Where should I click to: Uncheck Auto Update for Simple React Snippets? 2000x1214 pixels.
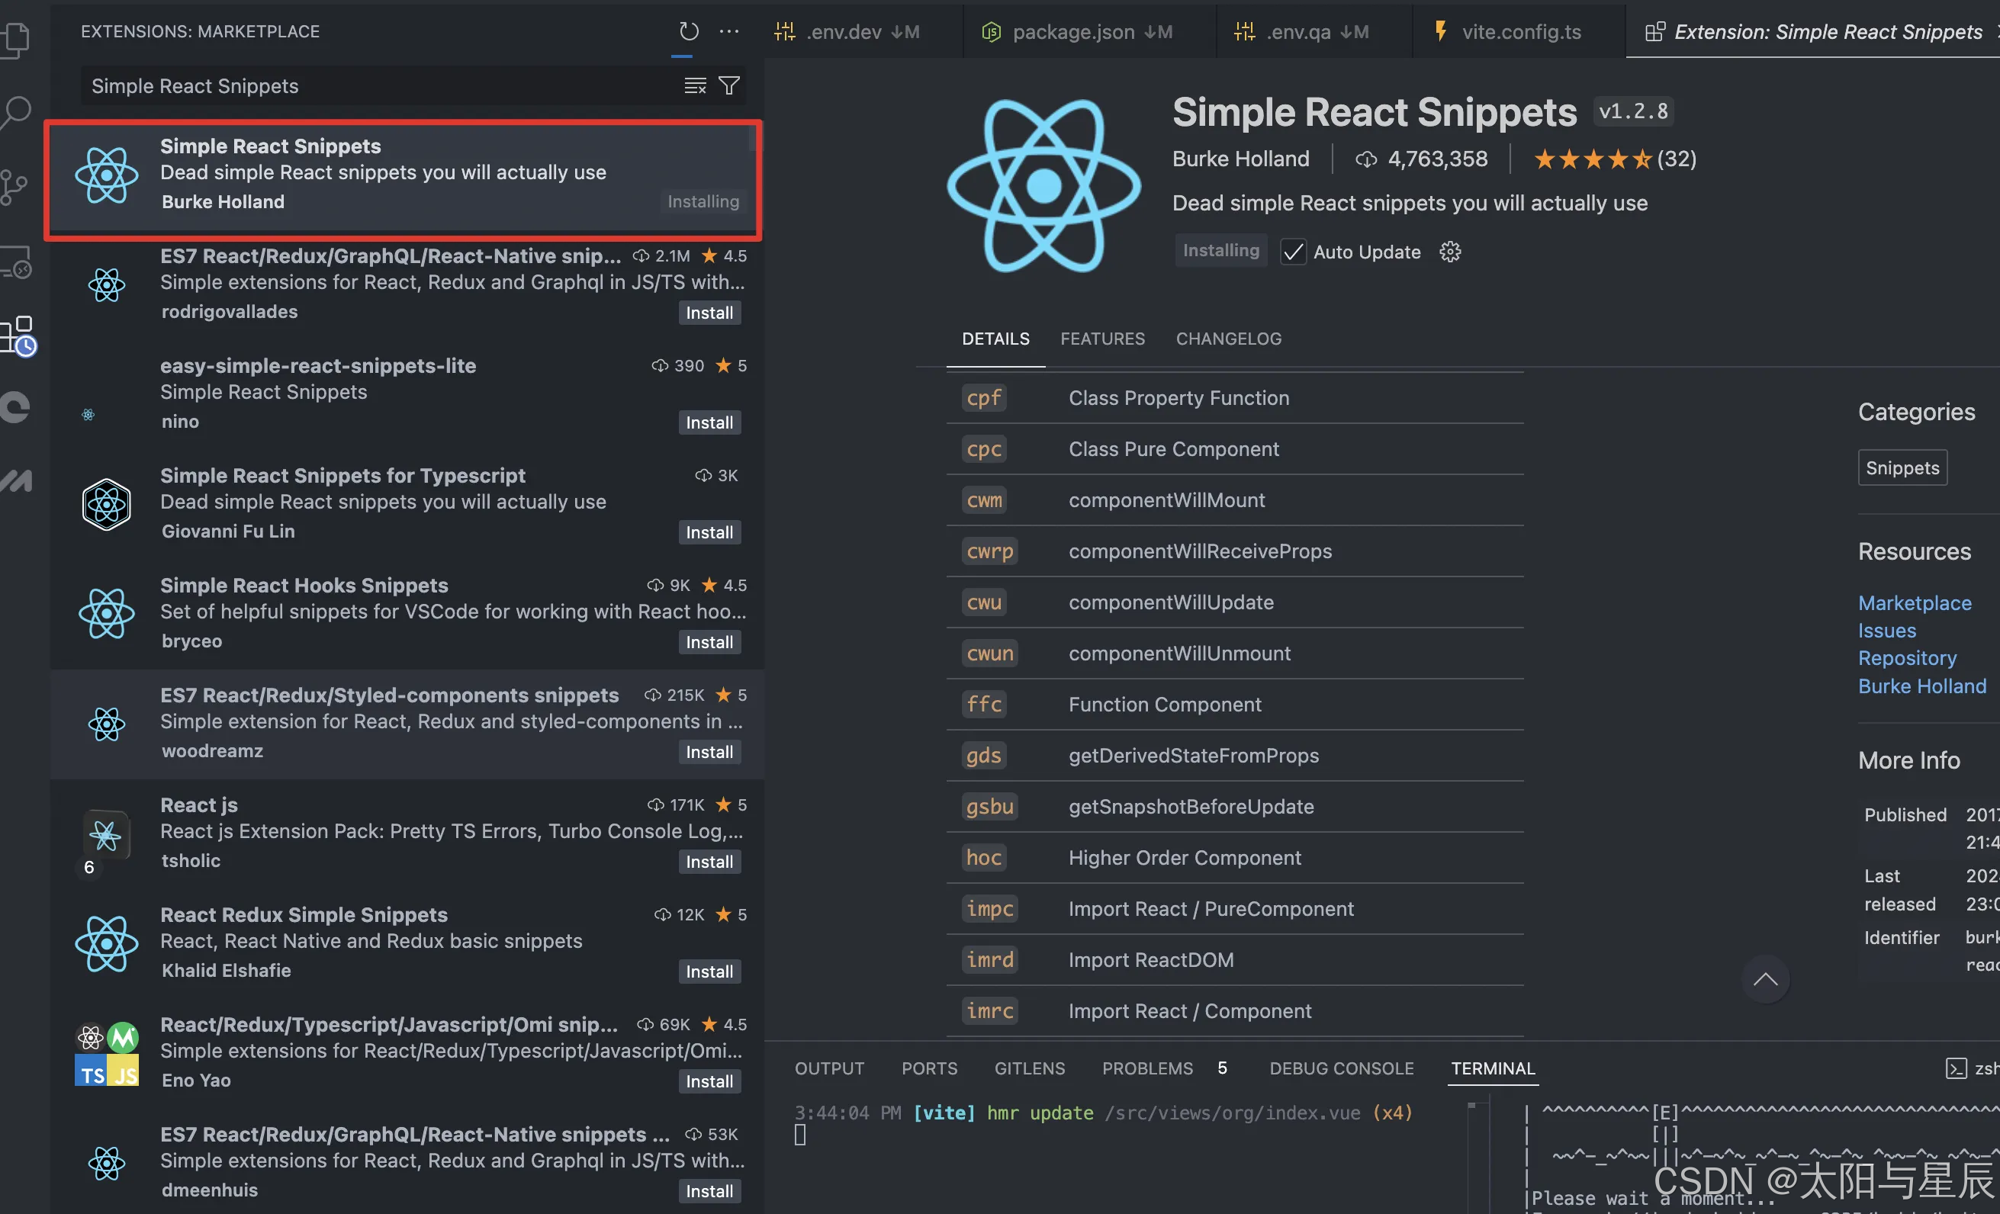(x=1292, y=252)
